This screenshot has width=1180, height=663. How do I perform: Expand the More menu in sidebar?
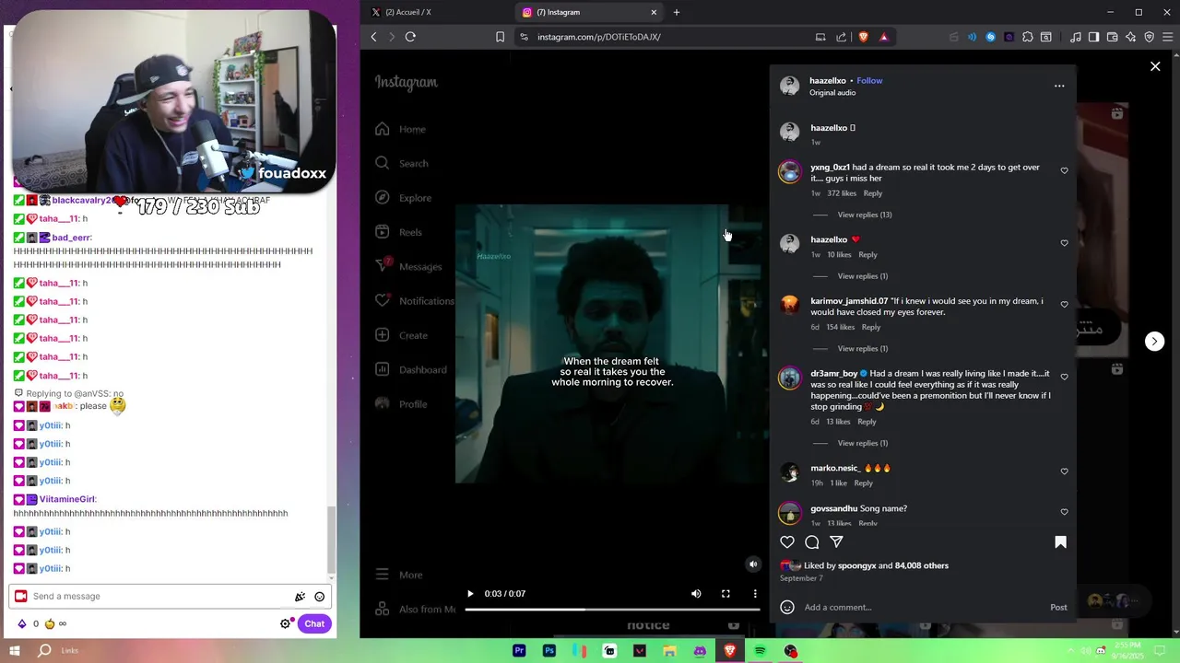coord(398,575)
